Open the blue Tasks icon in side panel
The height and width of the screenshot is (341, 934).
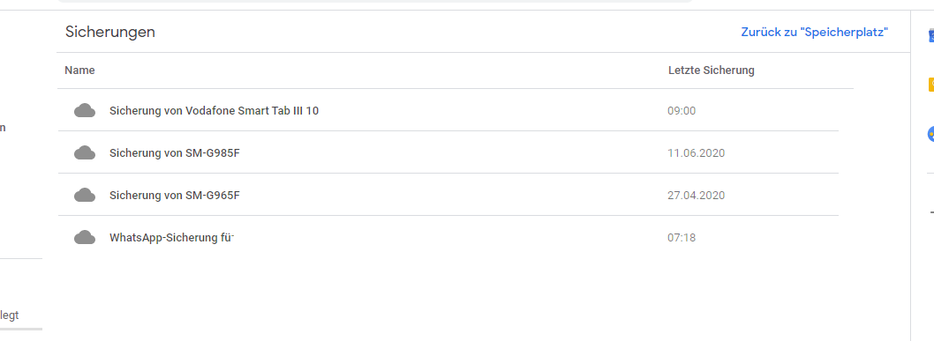point(931,134)
